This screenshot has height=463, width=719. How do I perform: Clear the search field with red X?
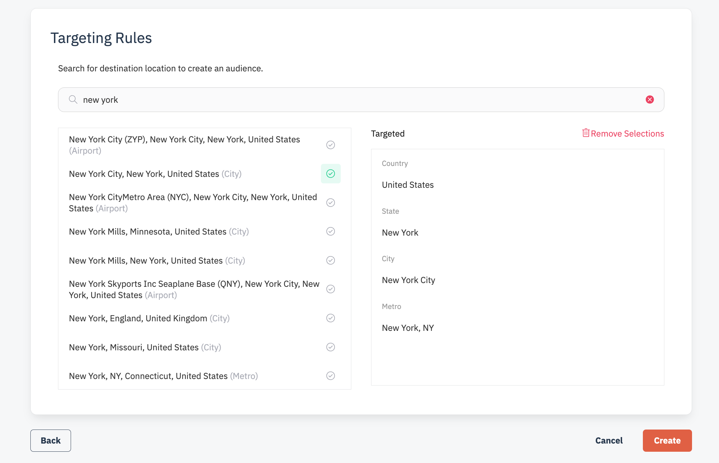click(x=650, y=99)
